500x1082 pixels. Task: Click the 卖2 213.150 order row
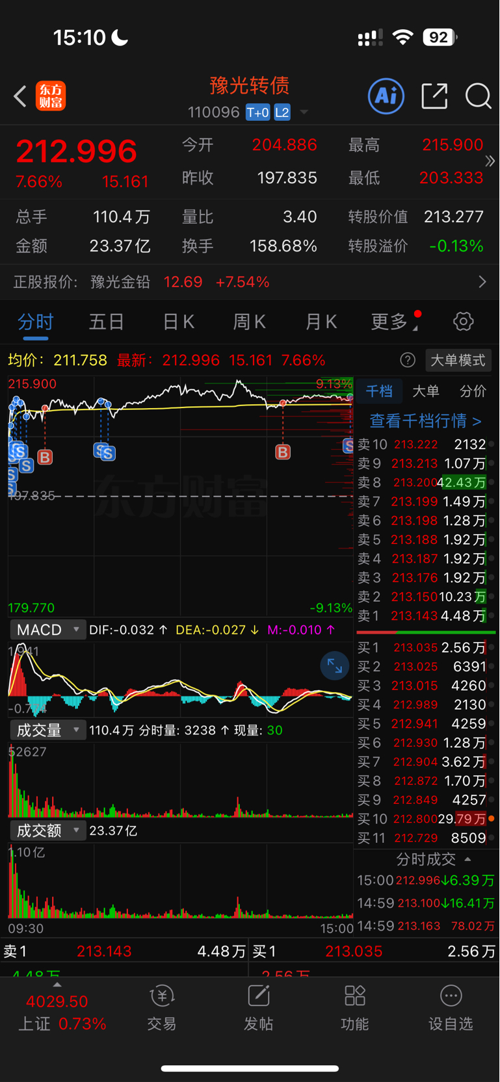426,597
